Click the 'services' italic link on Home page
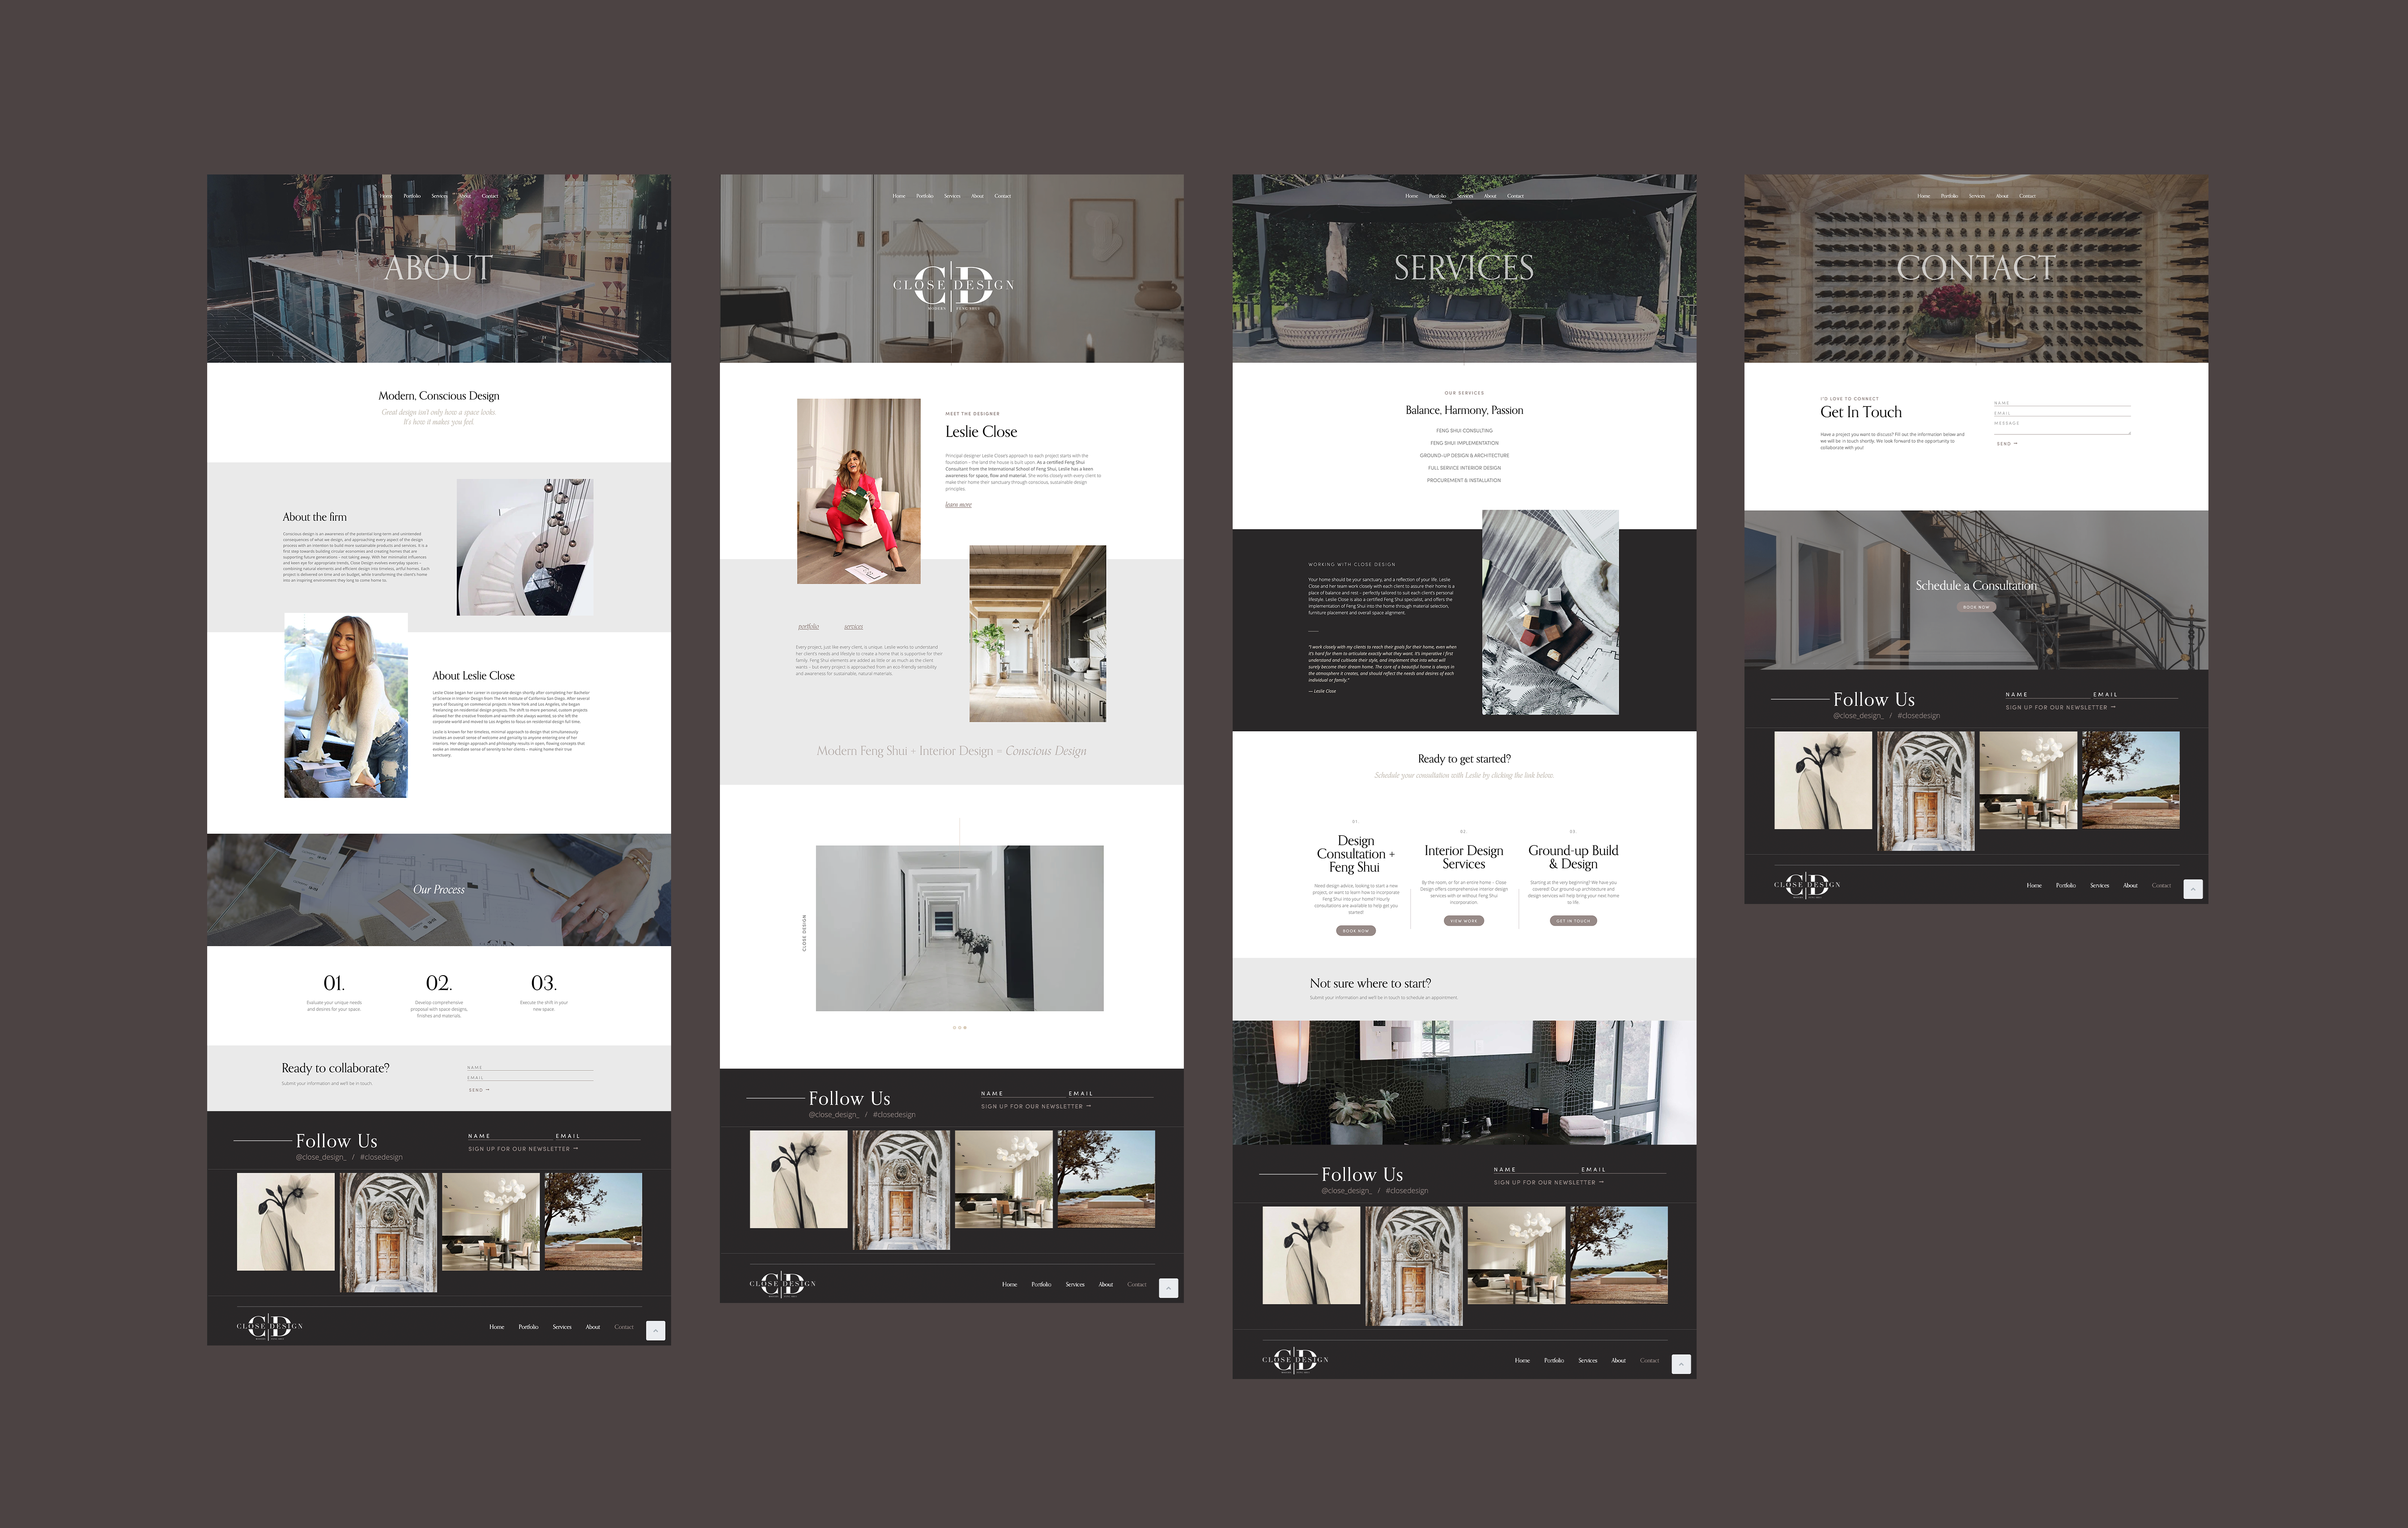Screen dimensions: 2408x1528 (853, 627)
